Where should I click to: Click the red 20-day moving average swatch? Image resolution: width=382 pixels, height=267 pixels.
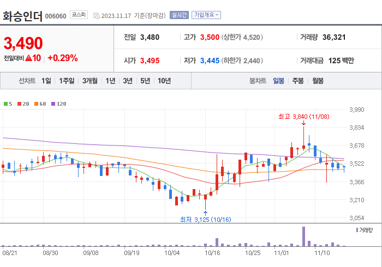(x=19, y=104)
